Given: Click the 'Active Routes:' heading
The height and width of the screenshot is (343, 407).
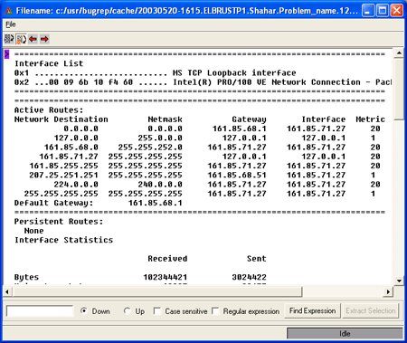Looking at the screenshot, I should point(49,110).
